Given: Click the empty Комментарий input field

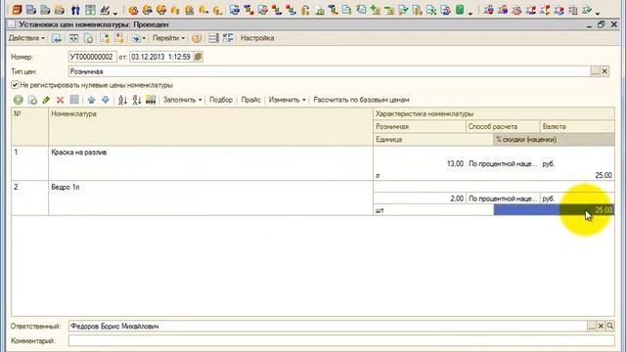Looking at the screenshot, I should [341, 341].
